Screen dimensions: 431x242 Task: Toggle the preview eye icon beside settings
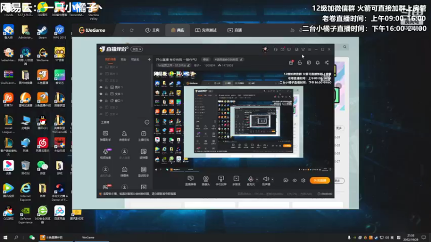point(295,180)
